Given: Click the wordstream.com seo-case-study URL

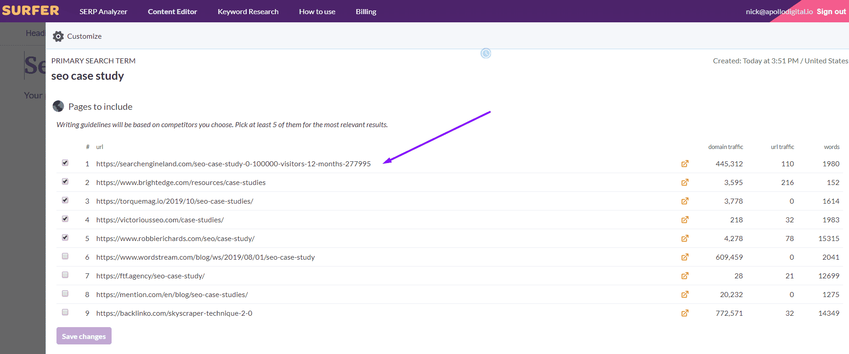Looking at the screenshot, I should (205, 257).
